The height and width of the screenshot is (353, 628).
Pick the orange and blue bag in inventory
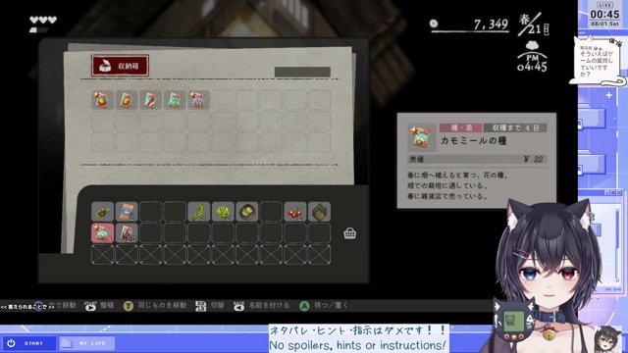point(127,212)
